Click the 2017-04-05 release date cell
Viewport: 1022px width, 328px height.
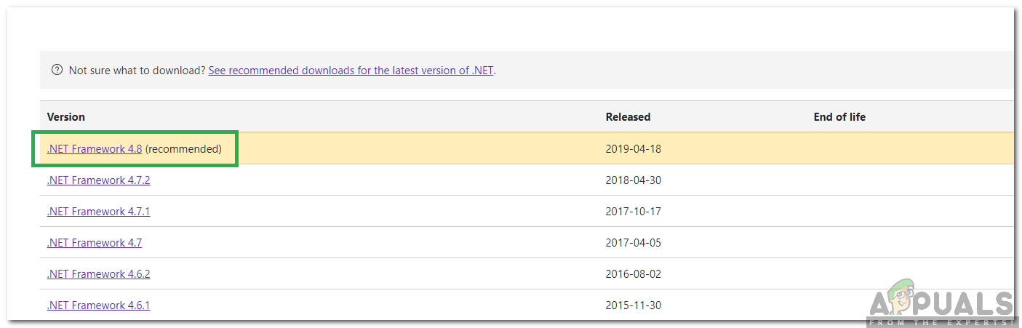[633, 243]
